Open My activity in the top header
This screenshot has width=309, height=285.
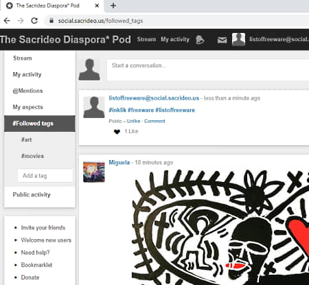click(175, 39)
